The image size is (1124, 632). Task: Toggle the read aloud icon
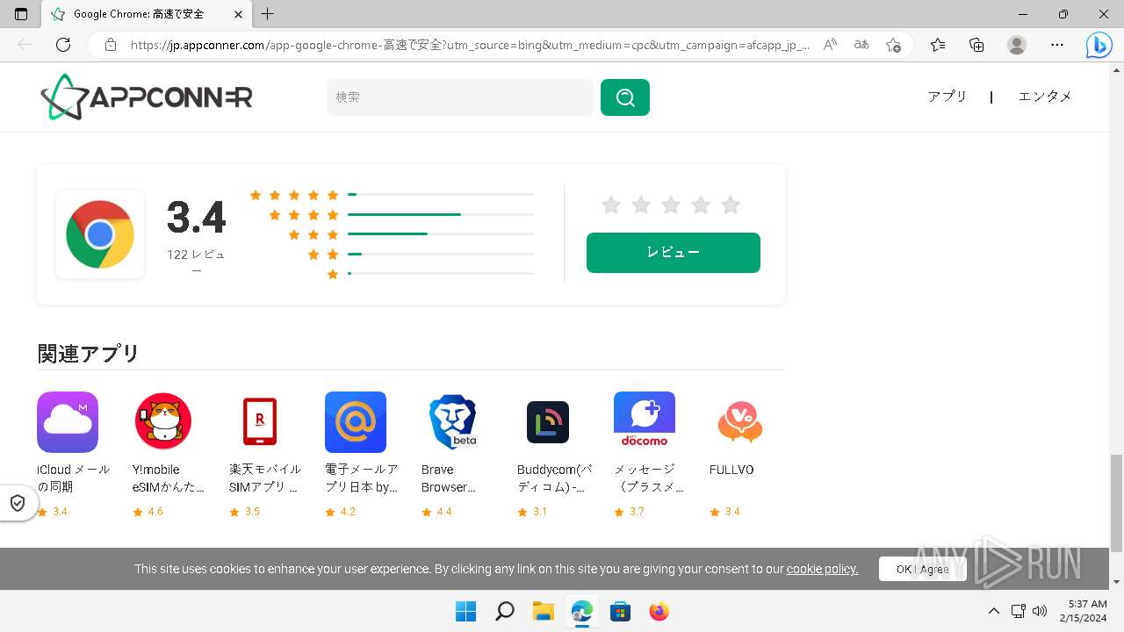tap(830, 45)
